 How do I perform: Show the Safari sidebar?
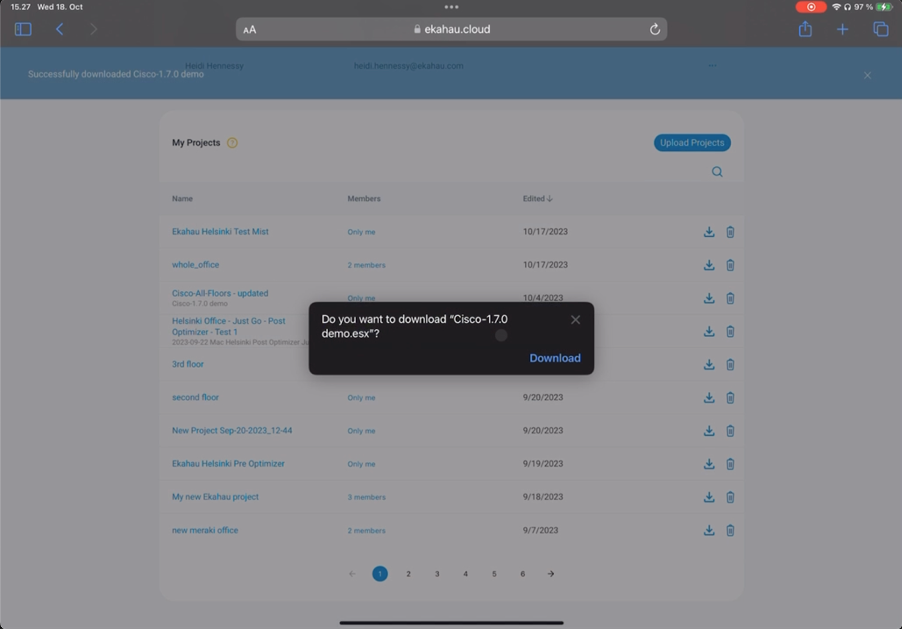23,29
